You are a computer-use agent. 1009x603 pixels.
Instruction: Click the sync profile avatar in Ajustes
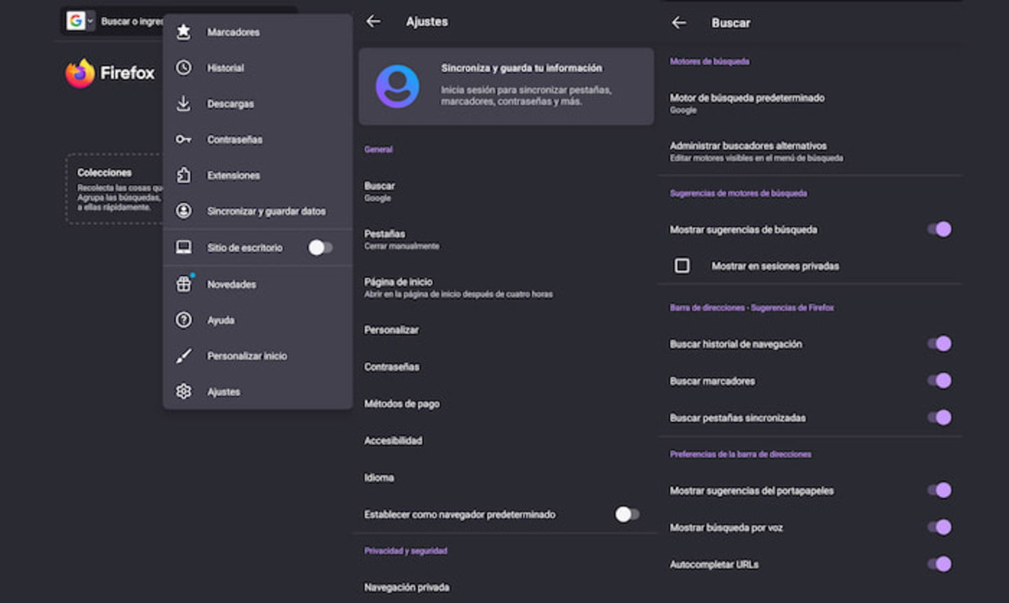(x=397, y=86)
